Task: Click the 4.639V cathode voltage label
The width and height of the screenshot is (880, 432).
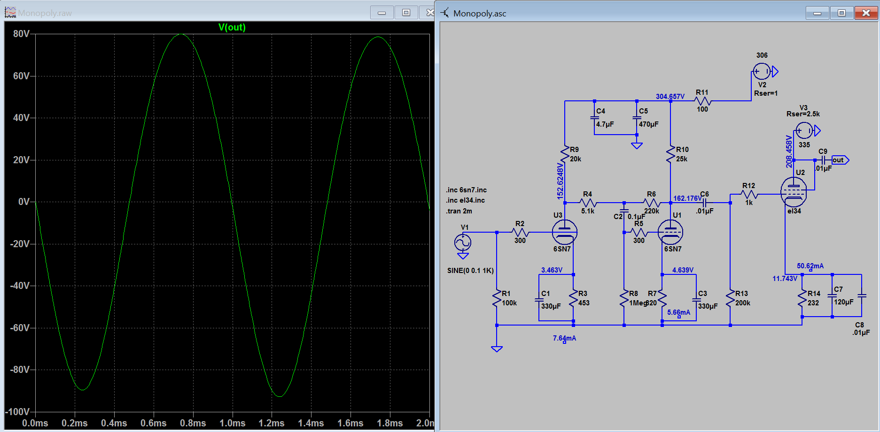Action: [x=683, y=270]
